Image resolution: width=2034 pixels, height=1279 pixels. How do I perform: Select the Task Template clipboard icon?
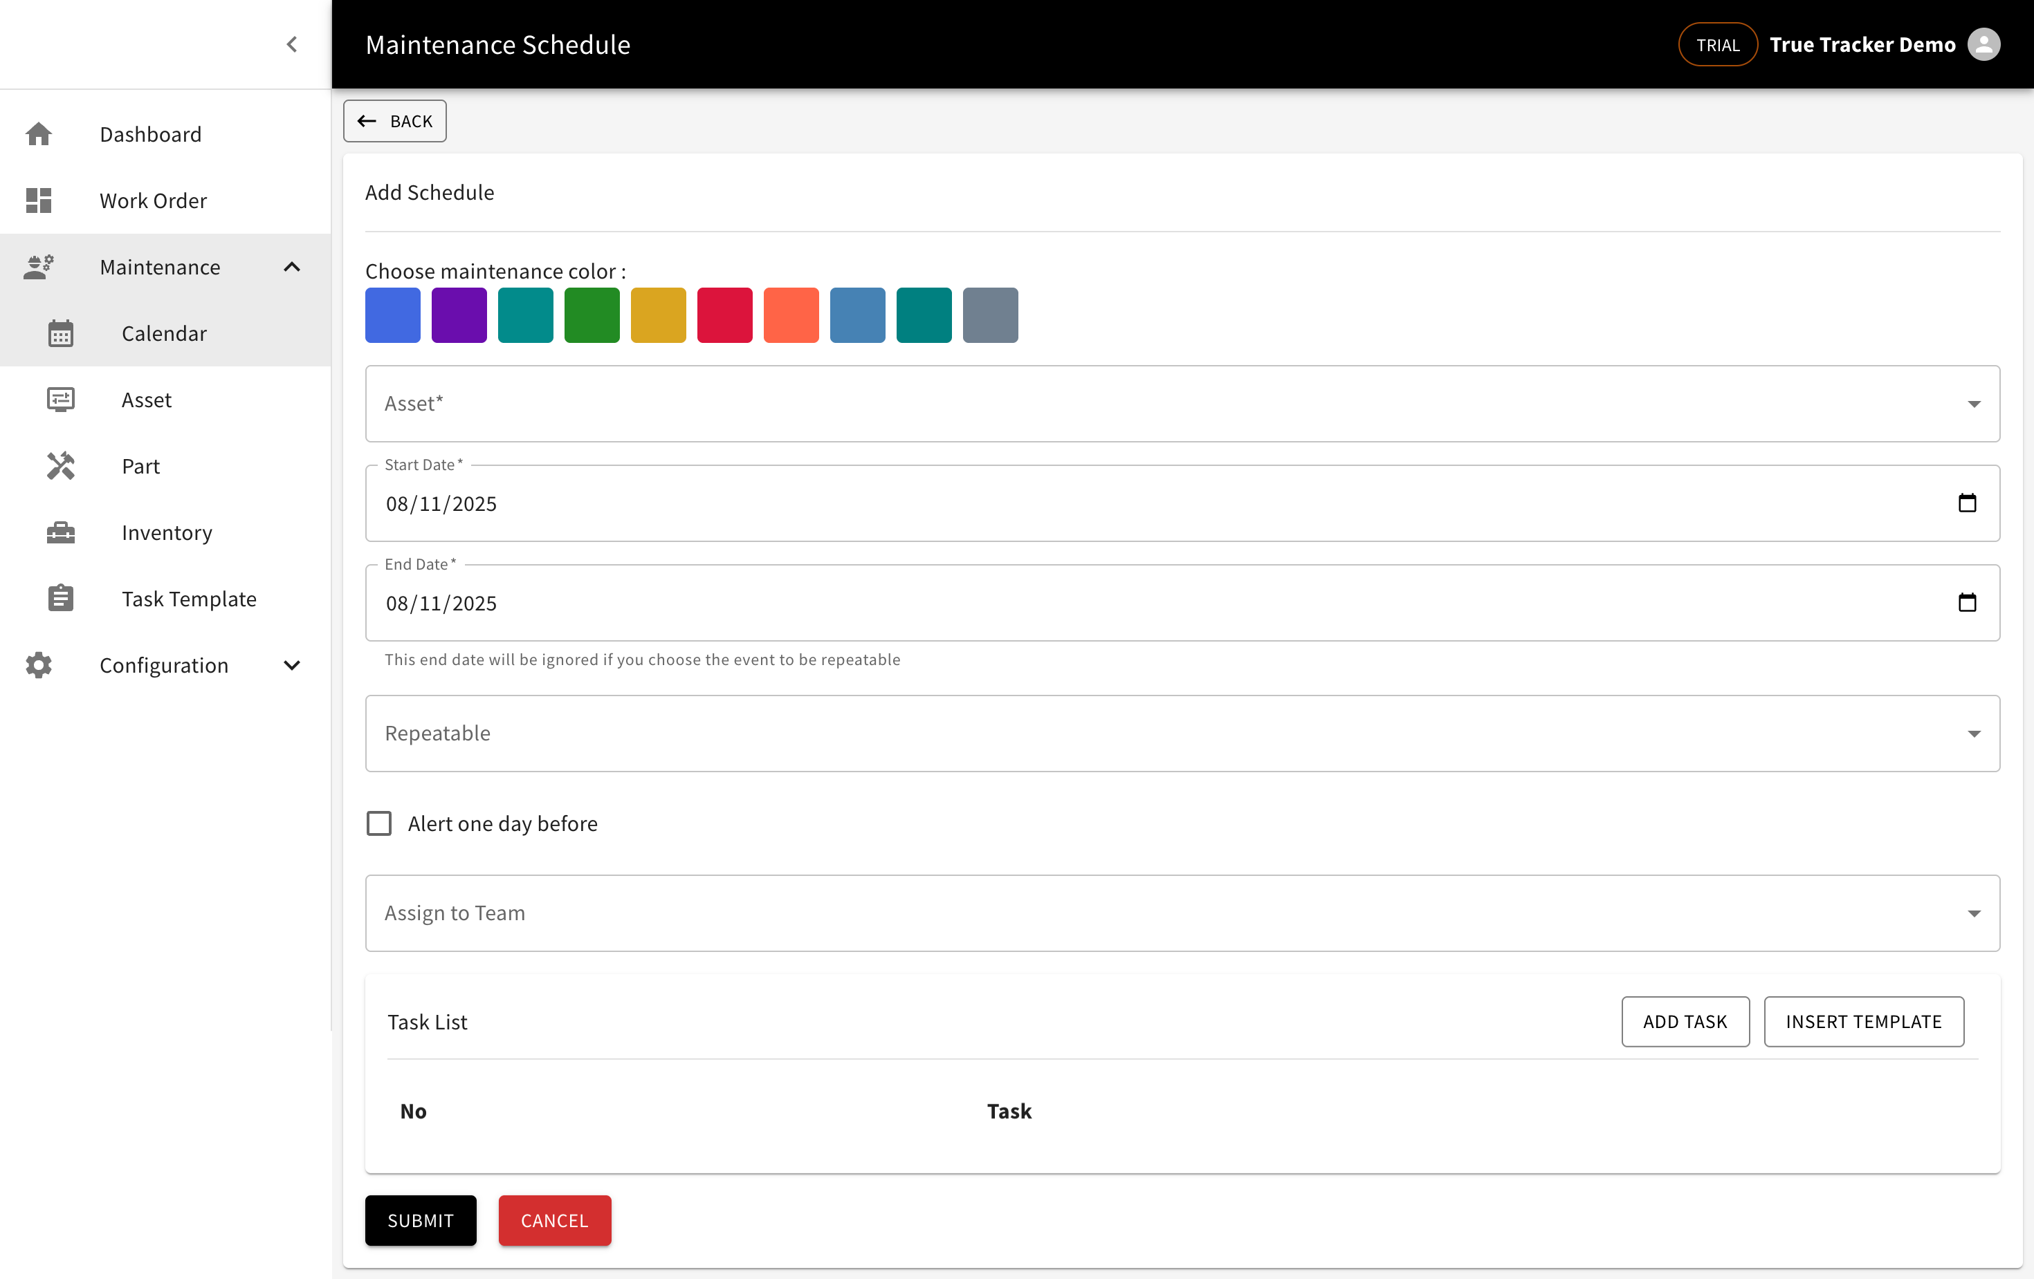tap(61, 598)
